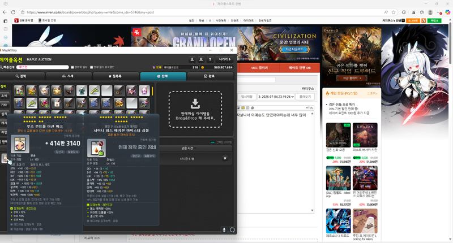Open the Wukong game deal thumbnail
The width and height of the screenshot is (453, 243).
click(x=338, y=135)
